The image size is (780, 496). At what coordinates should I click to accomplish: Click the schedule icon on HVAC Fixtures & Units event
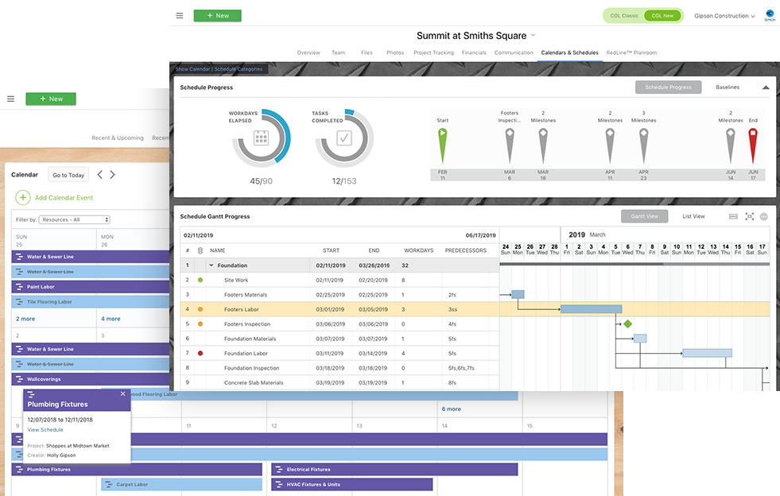(x=279, y=485)
